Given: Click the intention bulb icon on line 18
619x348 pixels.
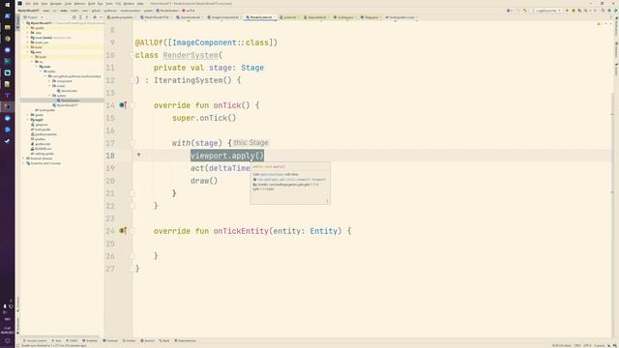Looking at the screenshot, I should pyautogui.click(x=138, y=155).
